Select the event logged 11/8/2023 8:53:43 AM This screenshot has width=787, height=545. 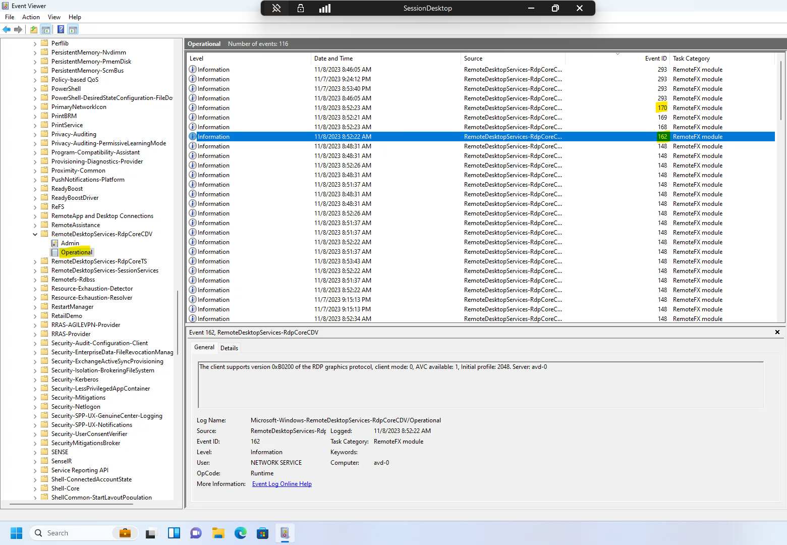[x=482, y=261]
